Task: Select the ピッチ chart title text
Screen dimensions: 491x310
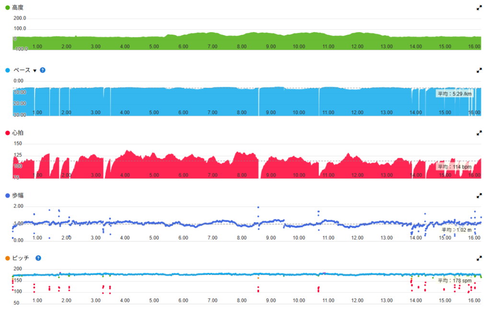Action: coord(21,258)
